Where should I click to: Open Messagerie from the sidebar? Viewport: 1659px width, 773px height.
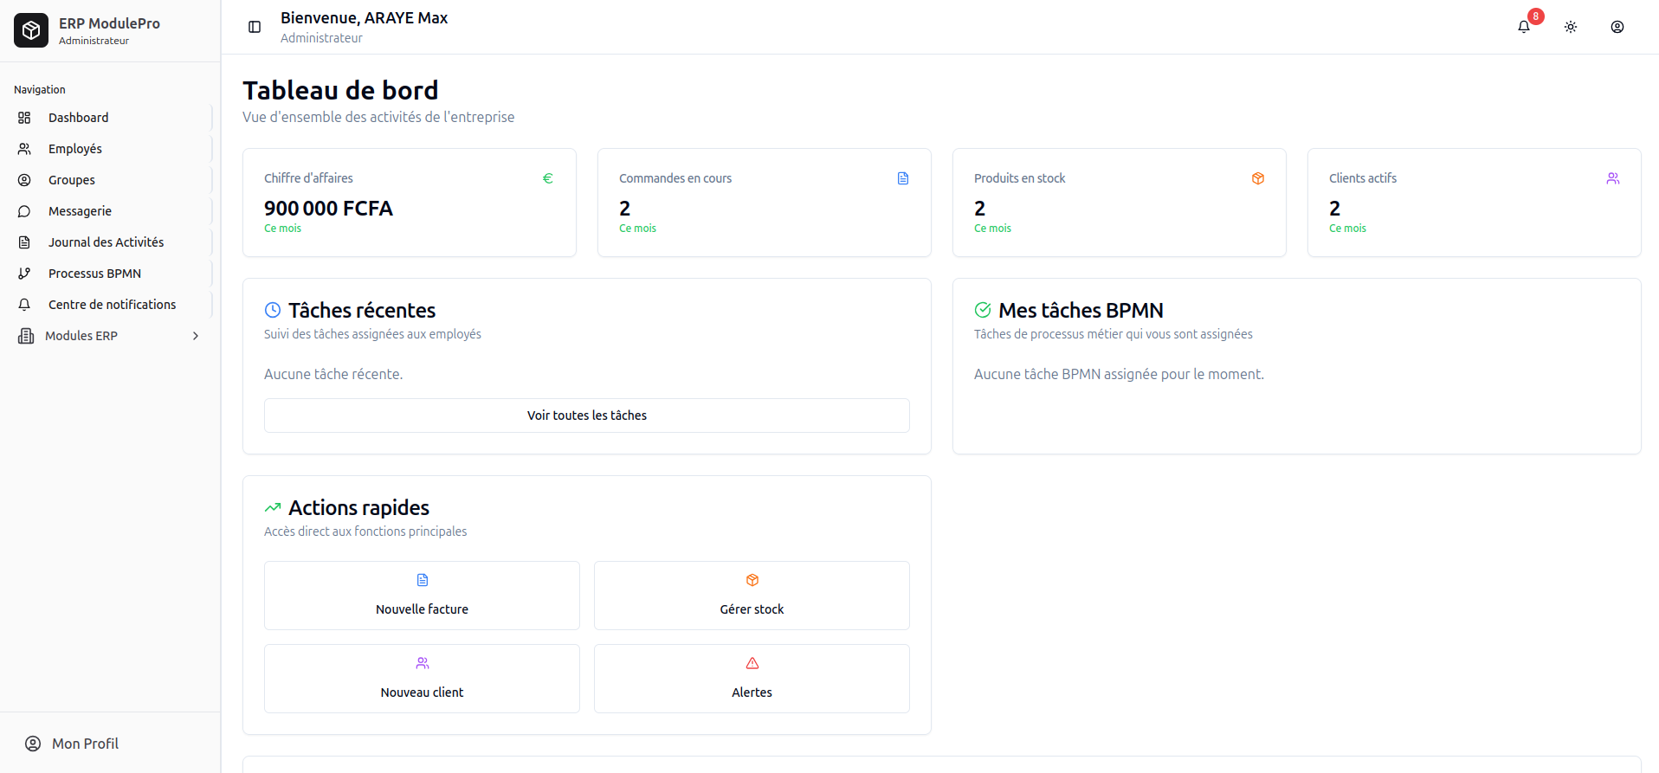click(80, 211)
